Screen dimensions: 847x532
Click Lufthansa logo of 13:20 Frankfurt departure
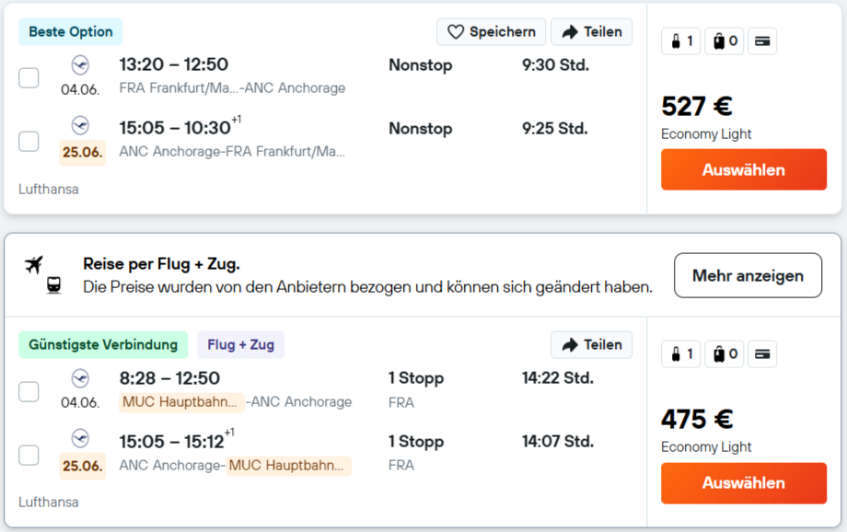[x=80, y=64]
